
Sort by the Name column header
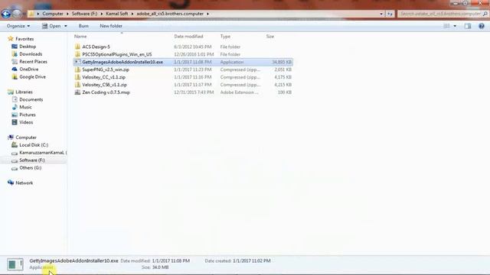coord(80,37)
